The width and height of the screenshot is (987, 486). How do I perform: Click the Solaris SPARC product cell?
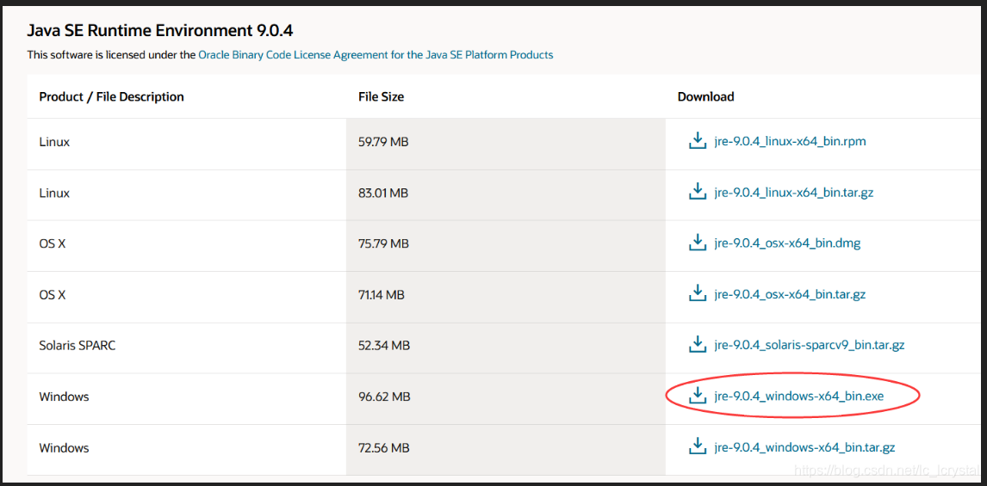point(186,346)
